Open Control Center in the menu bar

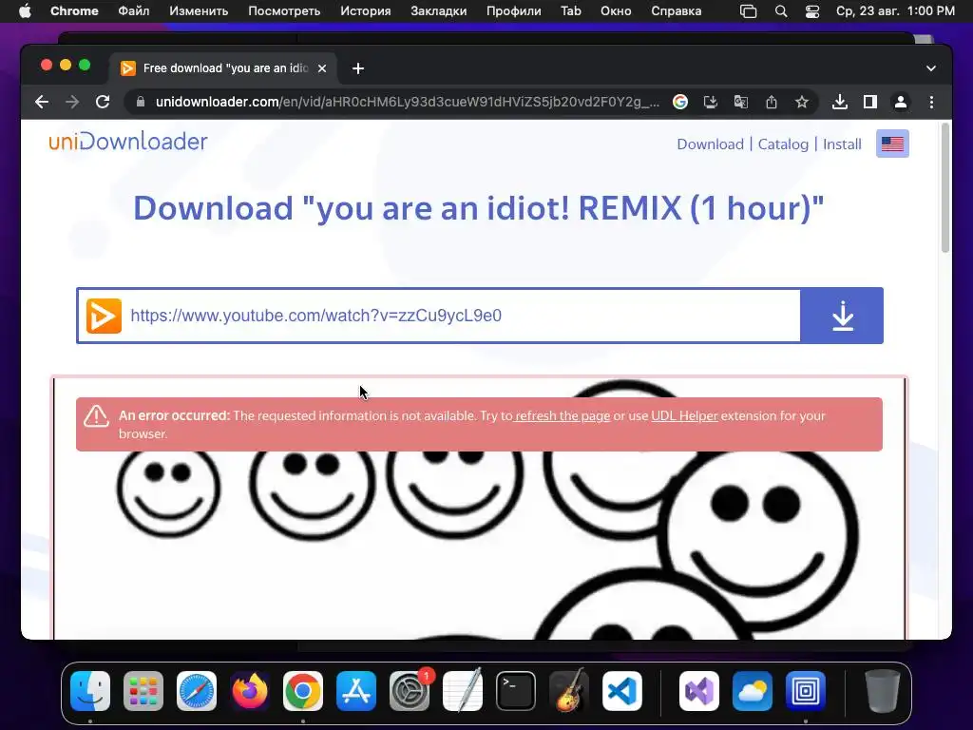(x=812, y=11)
